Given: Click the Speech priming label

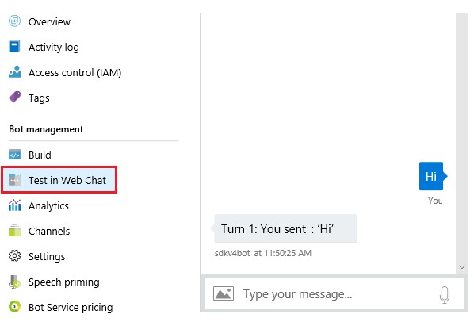Looking at the screenshot, I should tap(63, 282).
